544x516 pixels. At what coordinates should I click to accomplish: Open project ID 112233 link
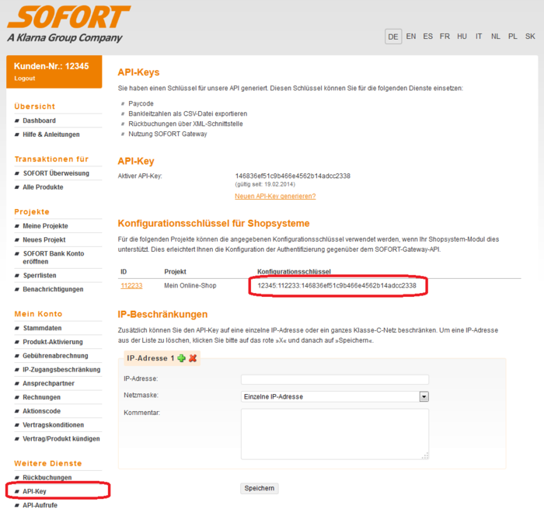tap(131, 285)
